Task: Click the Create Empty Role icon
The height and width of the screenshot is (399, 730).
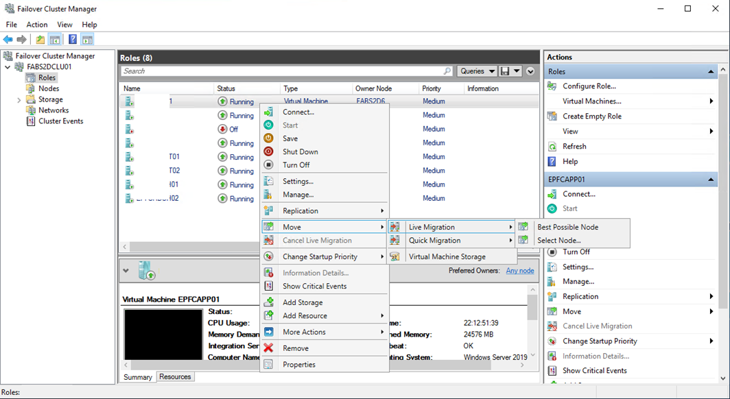Action: point(552,117)
